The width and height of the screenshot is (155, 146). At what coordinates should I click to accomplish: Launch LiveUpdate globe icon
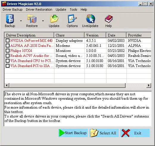pyautogui.click(x=90, y=19)
